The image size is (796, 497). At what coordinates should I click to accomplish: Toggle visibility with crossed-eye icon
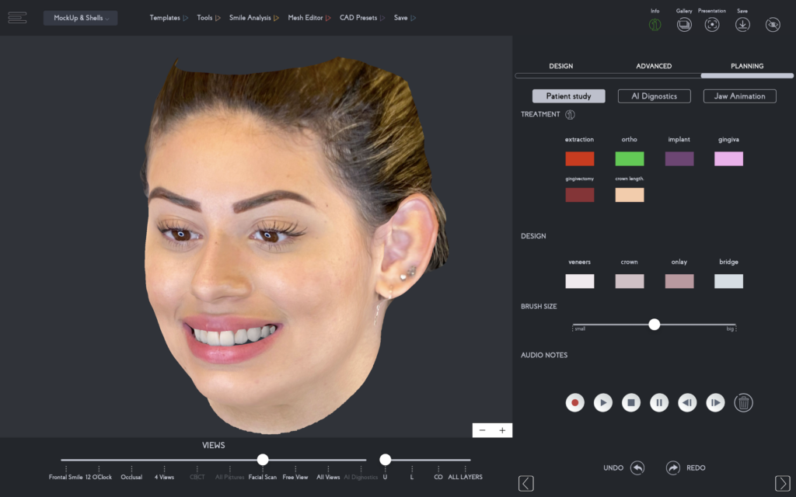coord(773,25)
